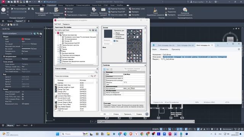Screen dimensions: 244x137
Task: Select the Both (Оба) radio button
Action: 114,41
